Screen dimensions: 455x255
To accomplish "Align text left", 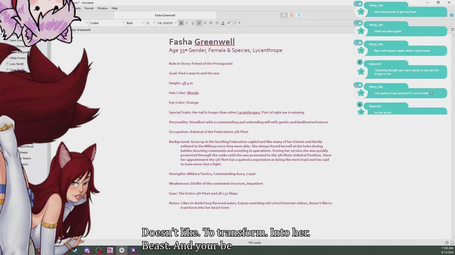I will (x=199, y=23).
